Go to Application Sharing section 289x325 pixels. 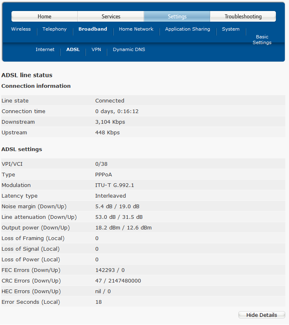[x=188, y=29]
